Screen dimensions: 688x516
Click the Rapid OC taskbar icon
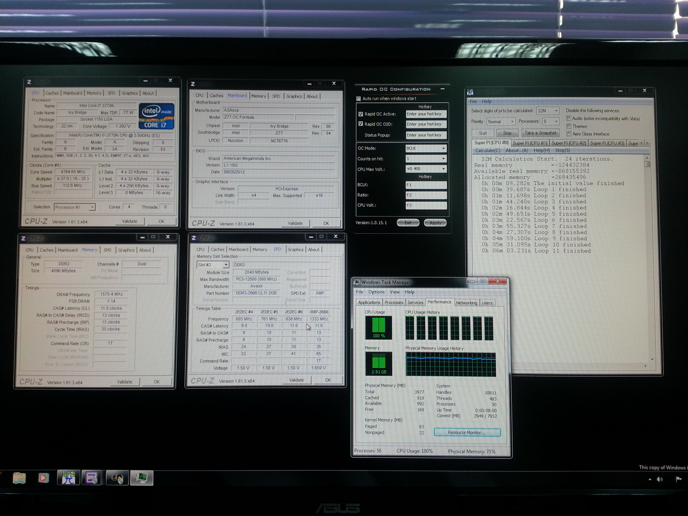click(117, 477)
